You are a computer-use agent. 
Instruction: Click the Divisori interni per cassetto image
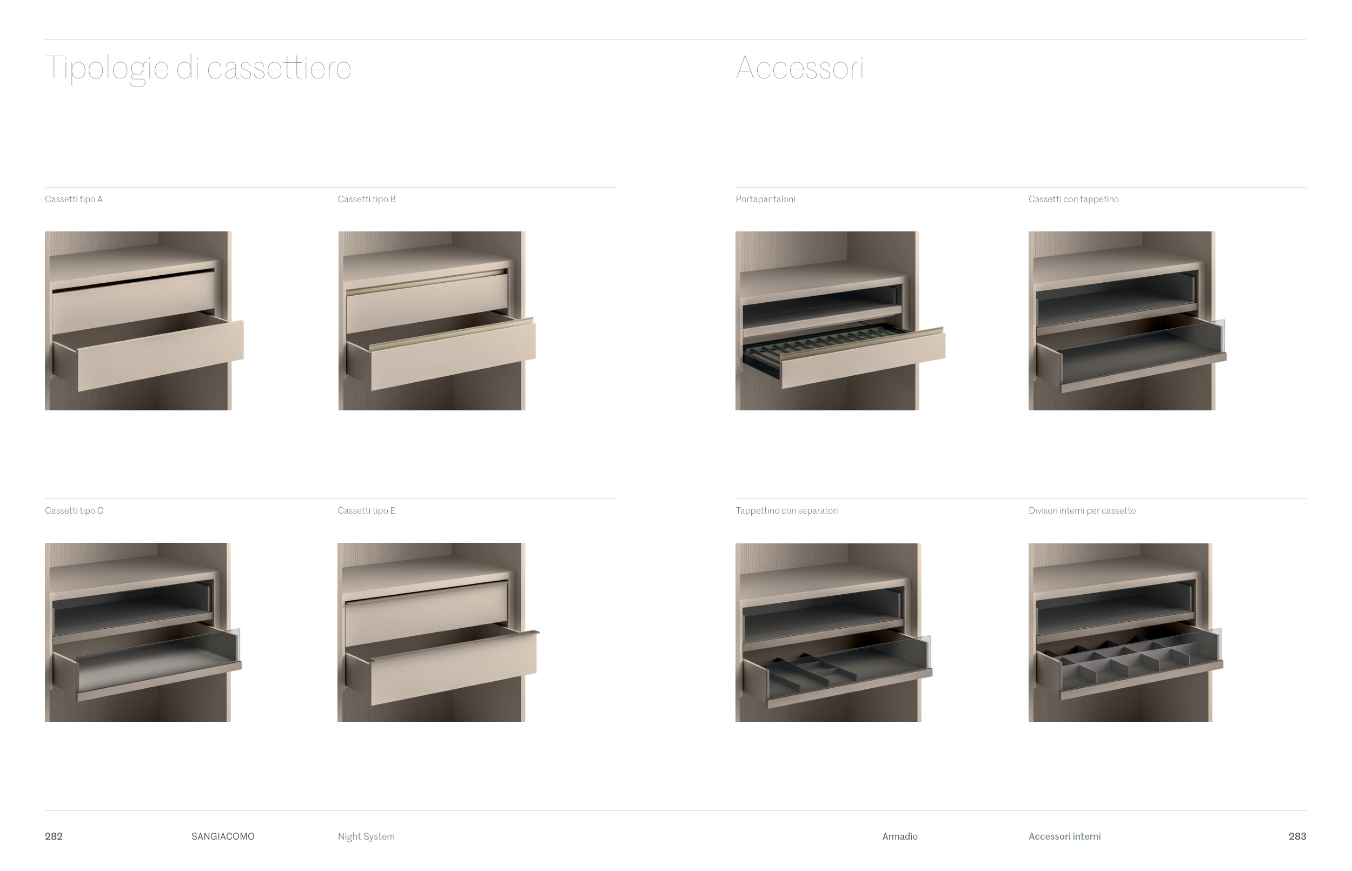pyautogui.click(x=1125, y=631)
